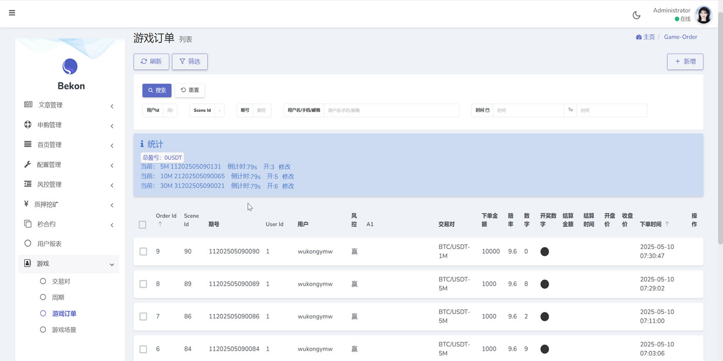Click the Order Id sort arrow
The width and height of the screenshot is (723, 361).
160,224
